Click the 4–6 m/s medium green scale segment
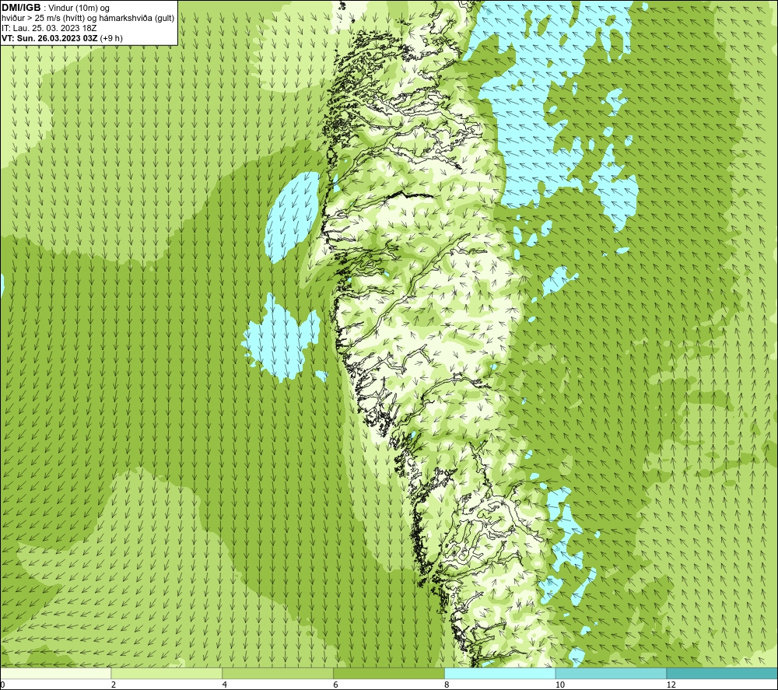Screen dimensions: 778x690 [278, 674]
